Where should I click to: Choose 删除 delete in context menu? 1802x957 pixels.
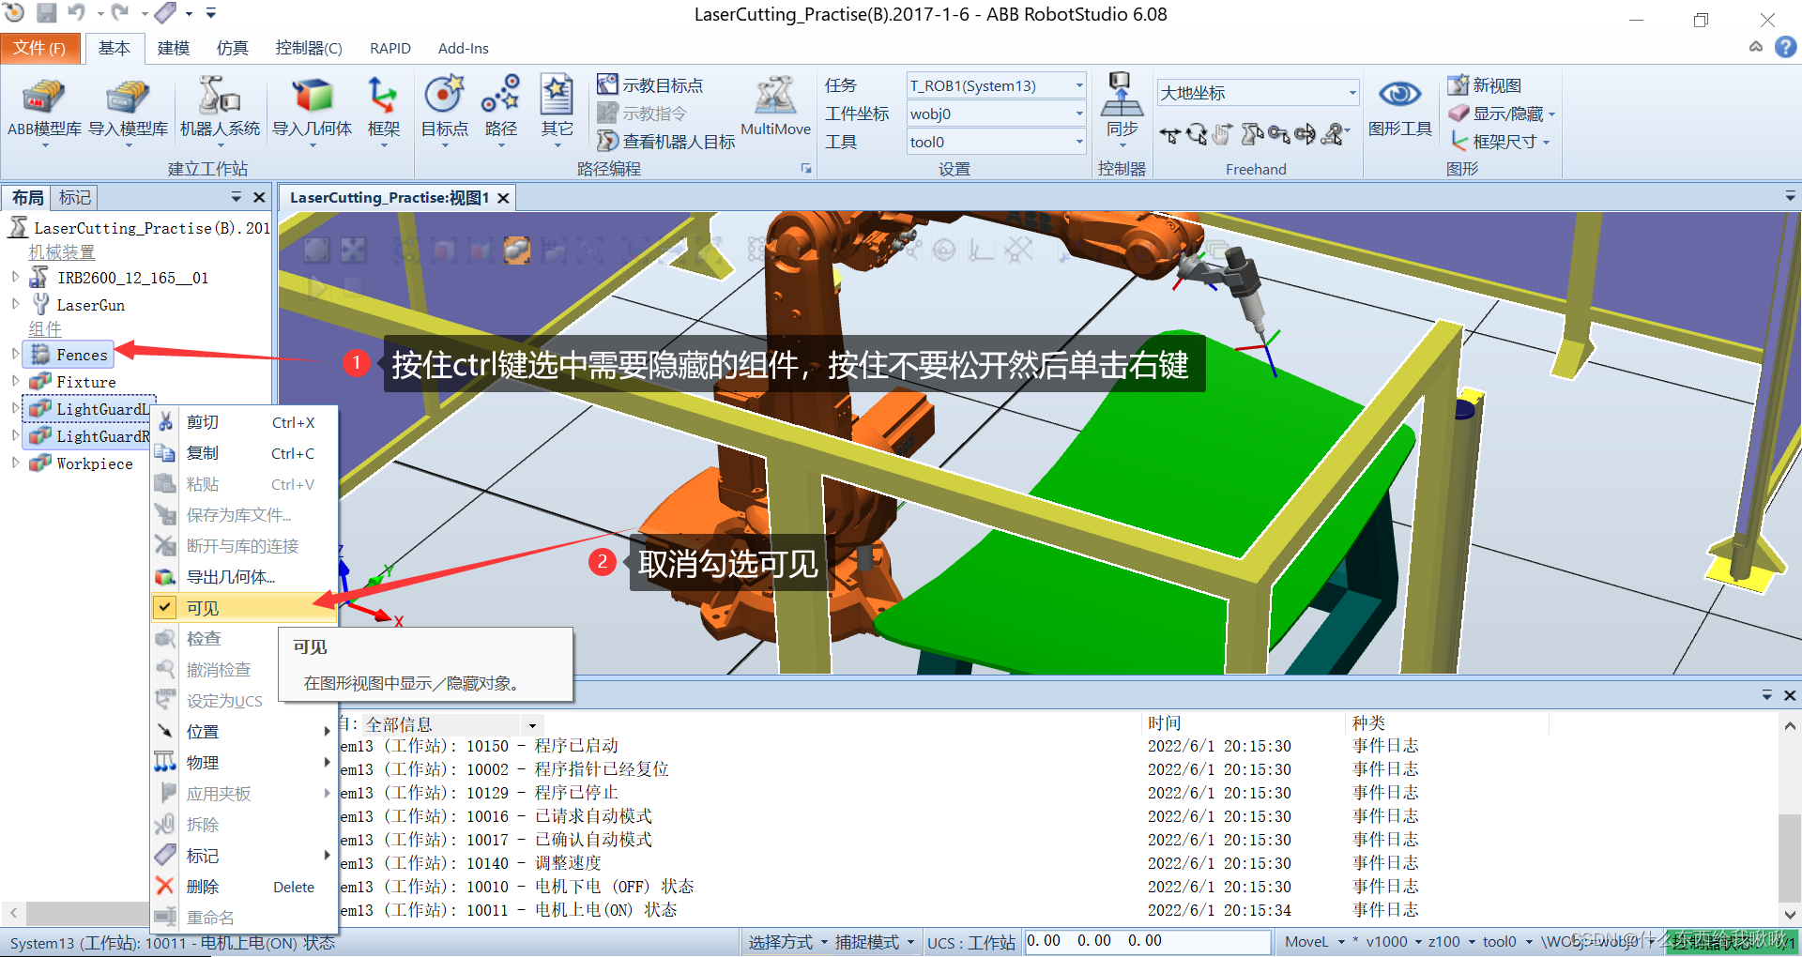(x=244, y=887)
